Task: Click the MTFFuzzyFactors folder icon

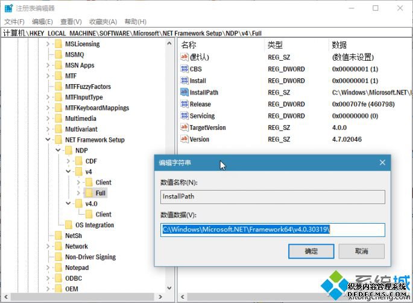Action: point(58,87)
